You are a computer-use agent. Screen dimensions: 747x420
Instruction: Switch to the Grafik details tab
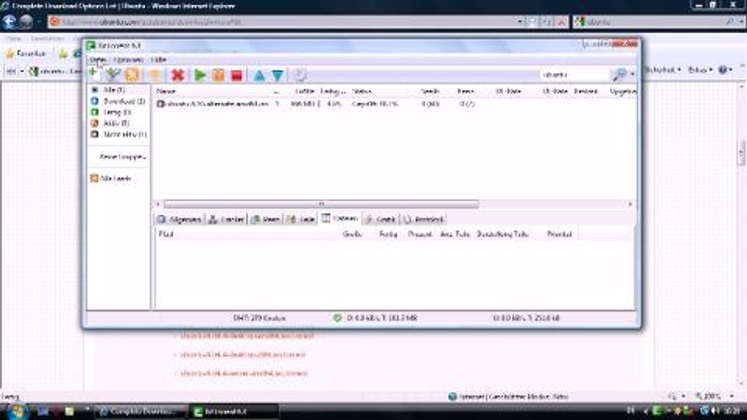pos(380,219)
